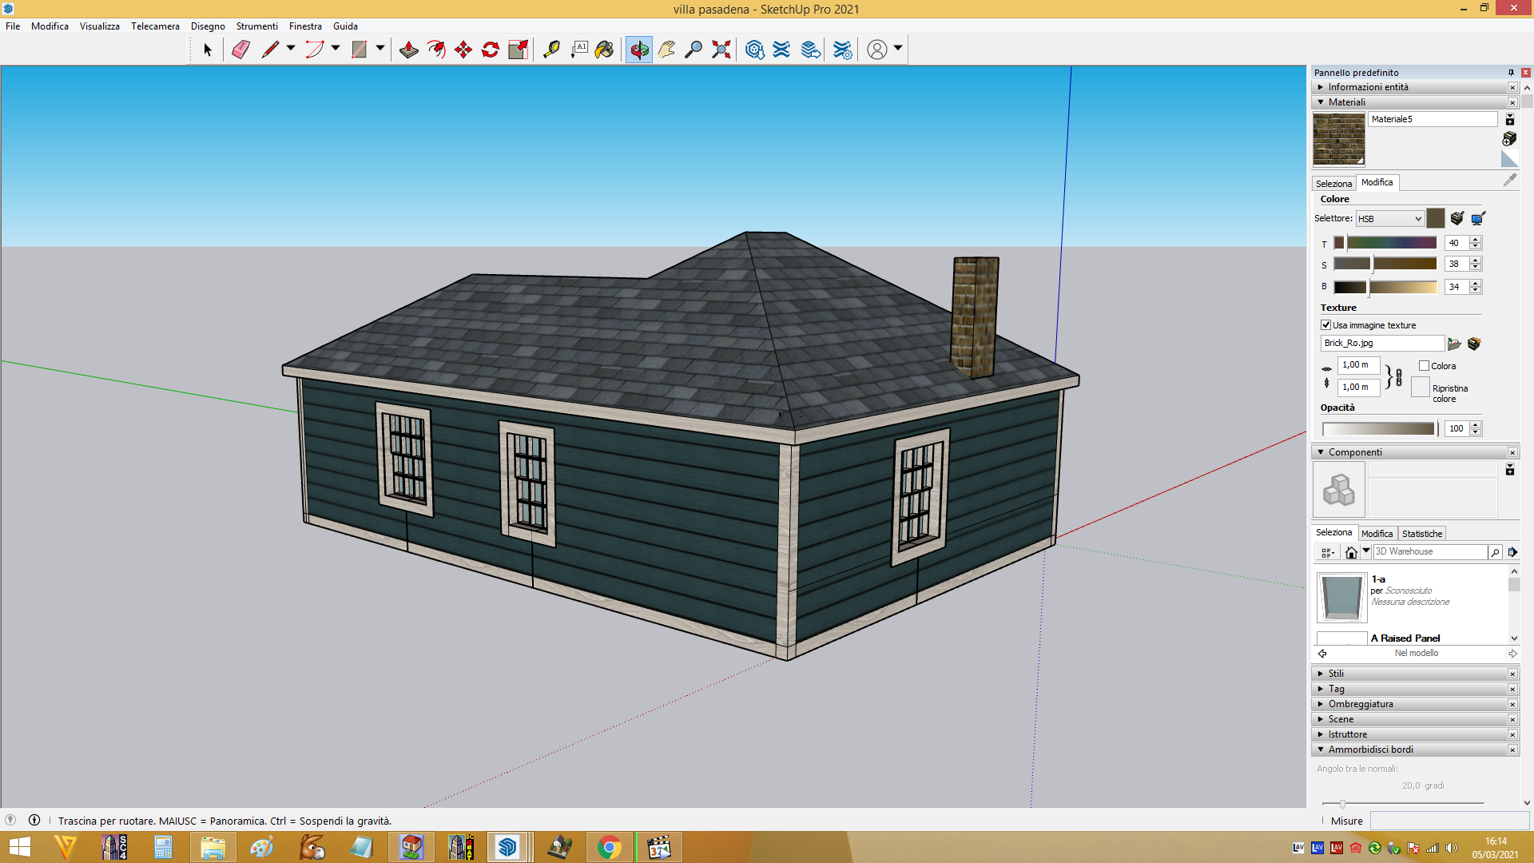Select the Offset tool
Viewport: 1534px width, 863px height.
[436, 50]
